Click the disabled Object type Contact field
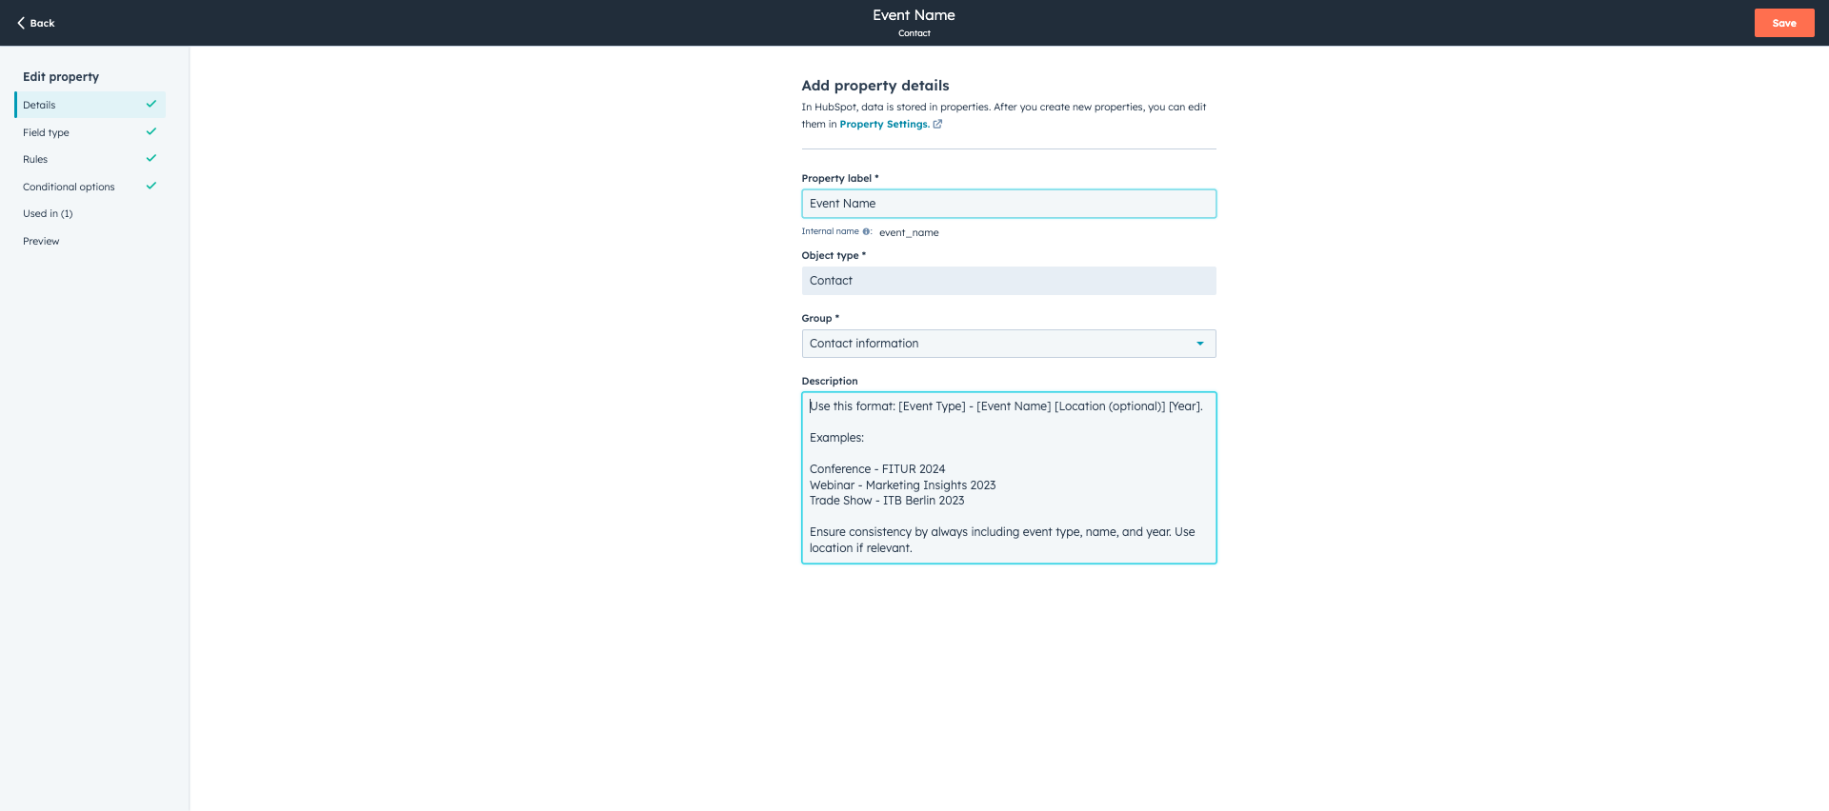Screen dimensions: 1829x811 click(1009, 281)
